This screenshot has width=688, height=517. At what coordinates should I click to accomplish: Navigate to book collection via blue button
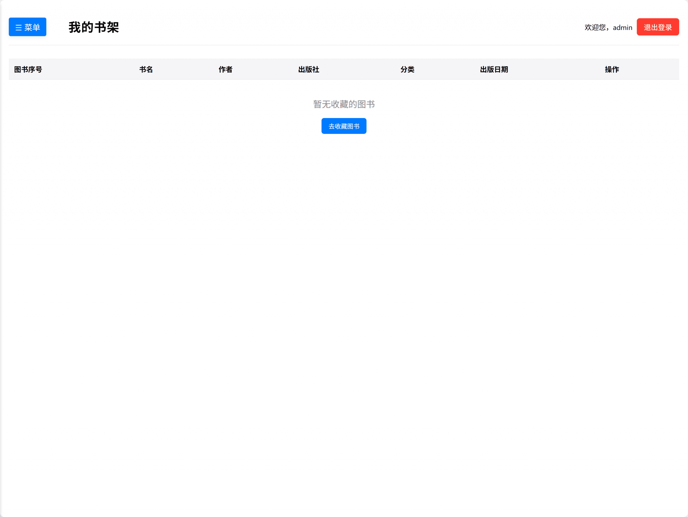pyautogui.click(x=344, y=126)
